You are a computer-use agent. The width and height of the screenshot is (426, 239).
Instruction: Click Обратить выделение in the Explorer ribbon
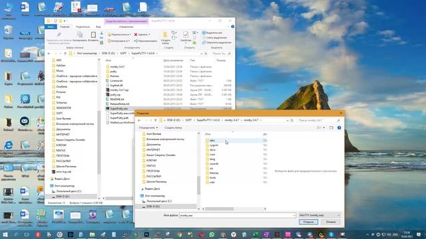217,42
